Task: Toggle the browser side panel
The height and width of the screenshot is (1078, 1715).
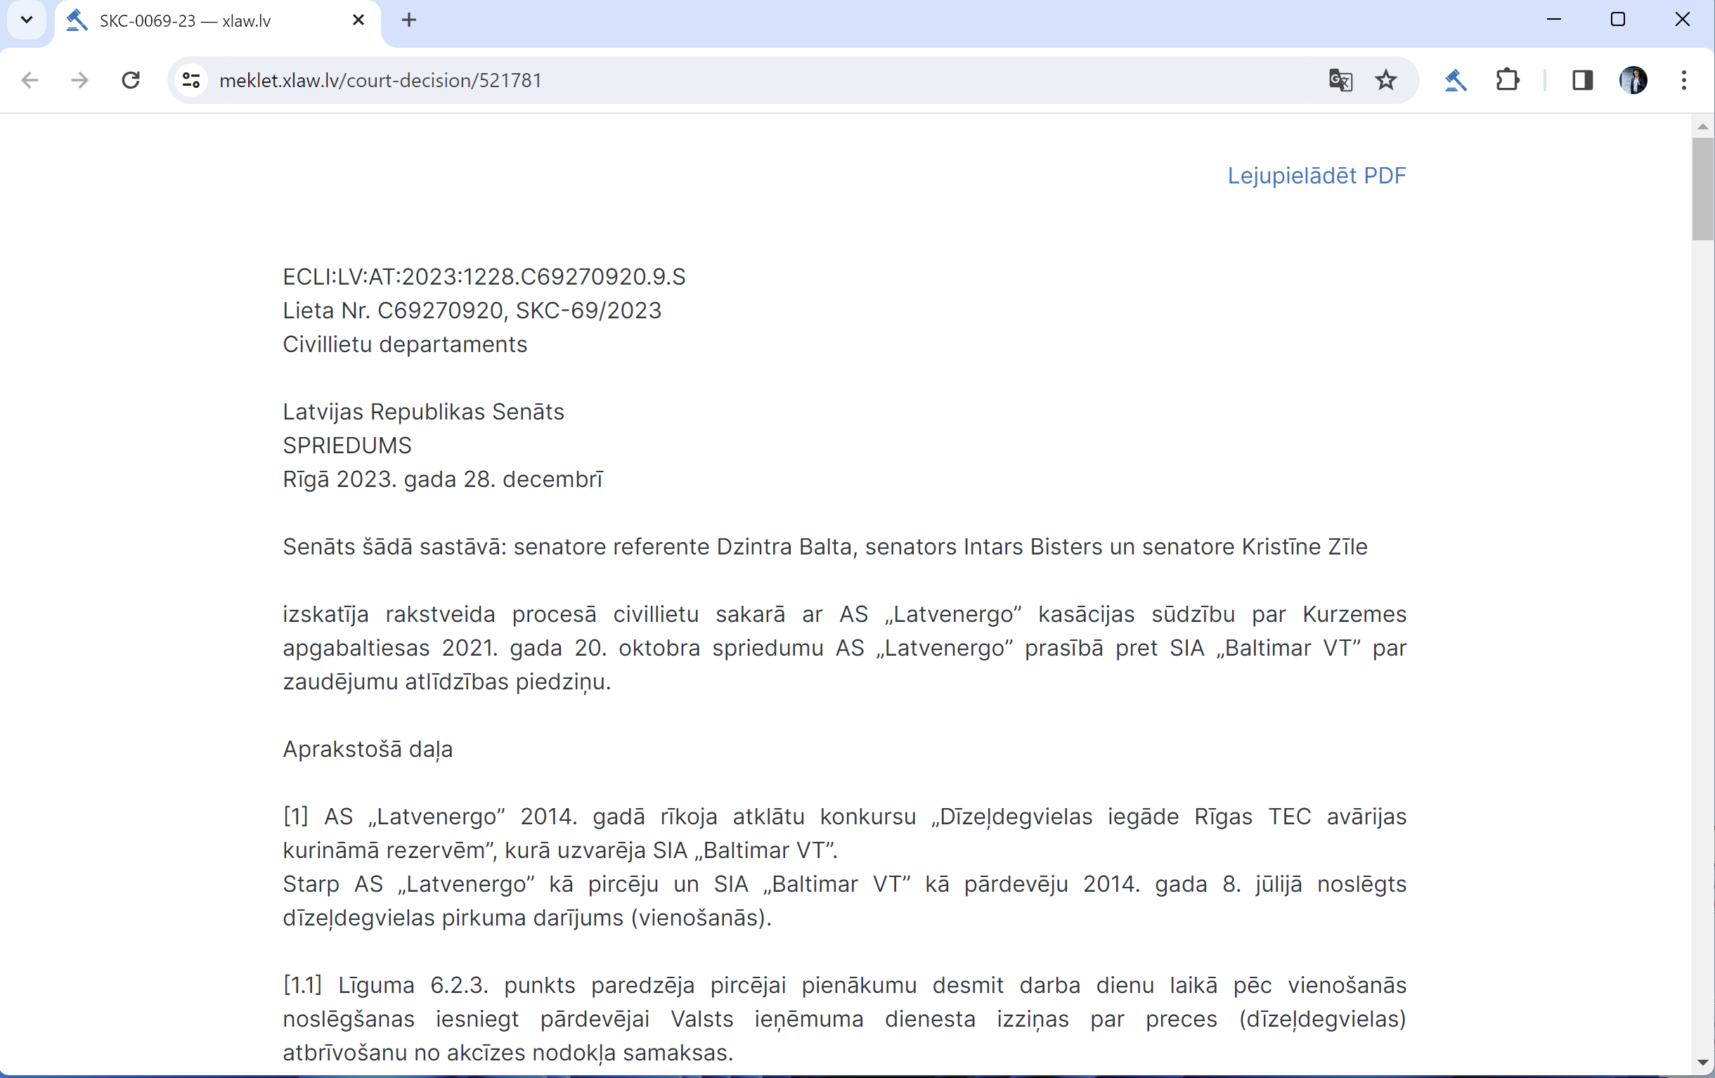Action: click(1582, 79)
